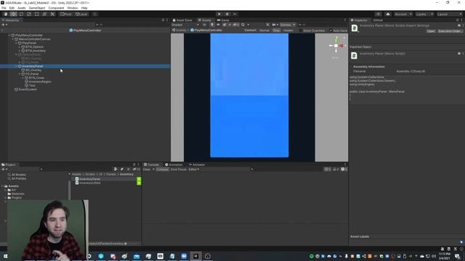Screen dimensions: 465x261
Task: Open the File menu
Action: click(x=4, y=8)
